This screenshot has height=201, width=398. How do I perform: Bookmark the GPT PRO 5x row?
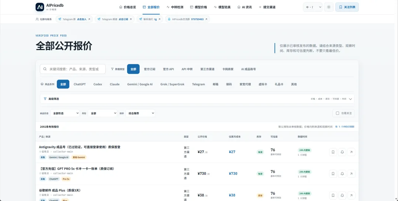[x=333, y=174]
